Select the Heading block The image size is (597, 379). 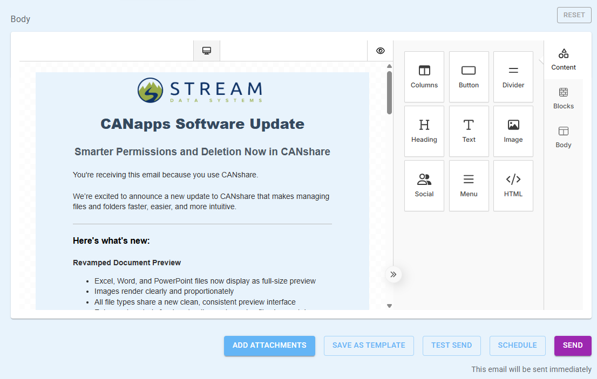tap(424, 131)
